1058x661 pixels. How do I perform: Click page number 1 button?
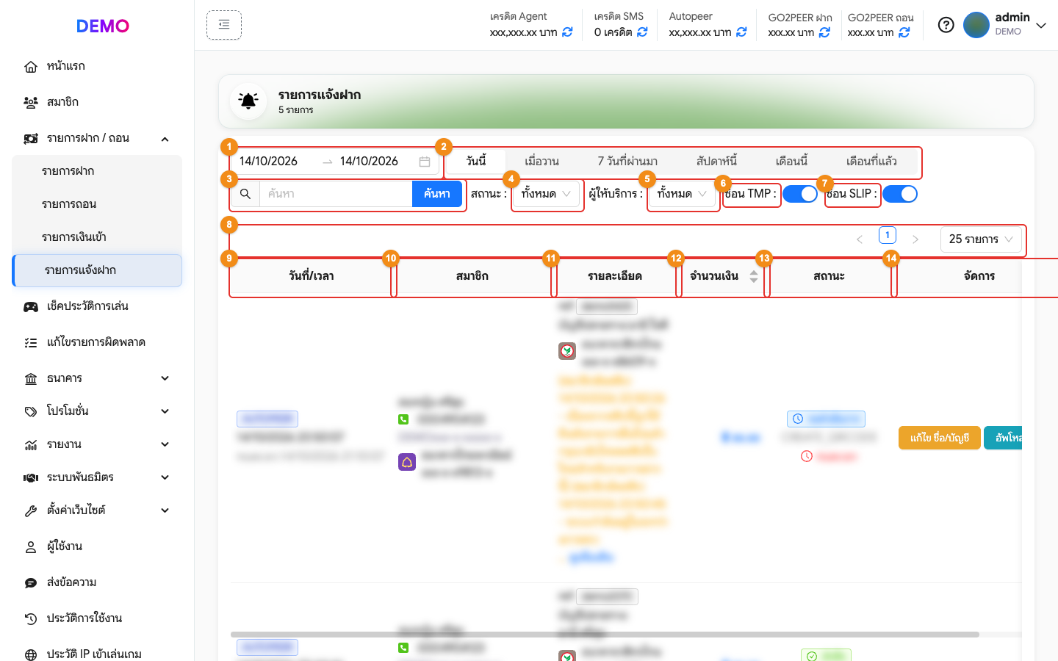tap(888, 235)
